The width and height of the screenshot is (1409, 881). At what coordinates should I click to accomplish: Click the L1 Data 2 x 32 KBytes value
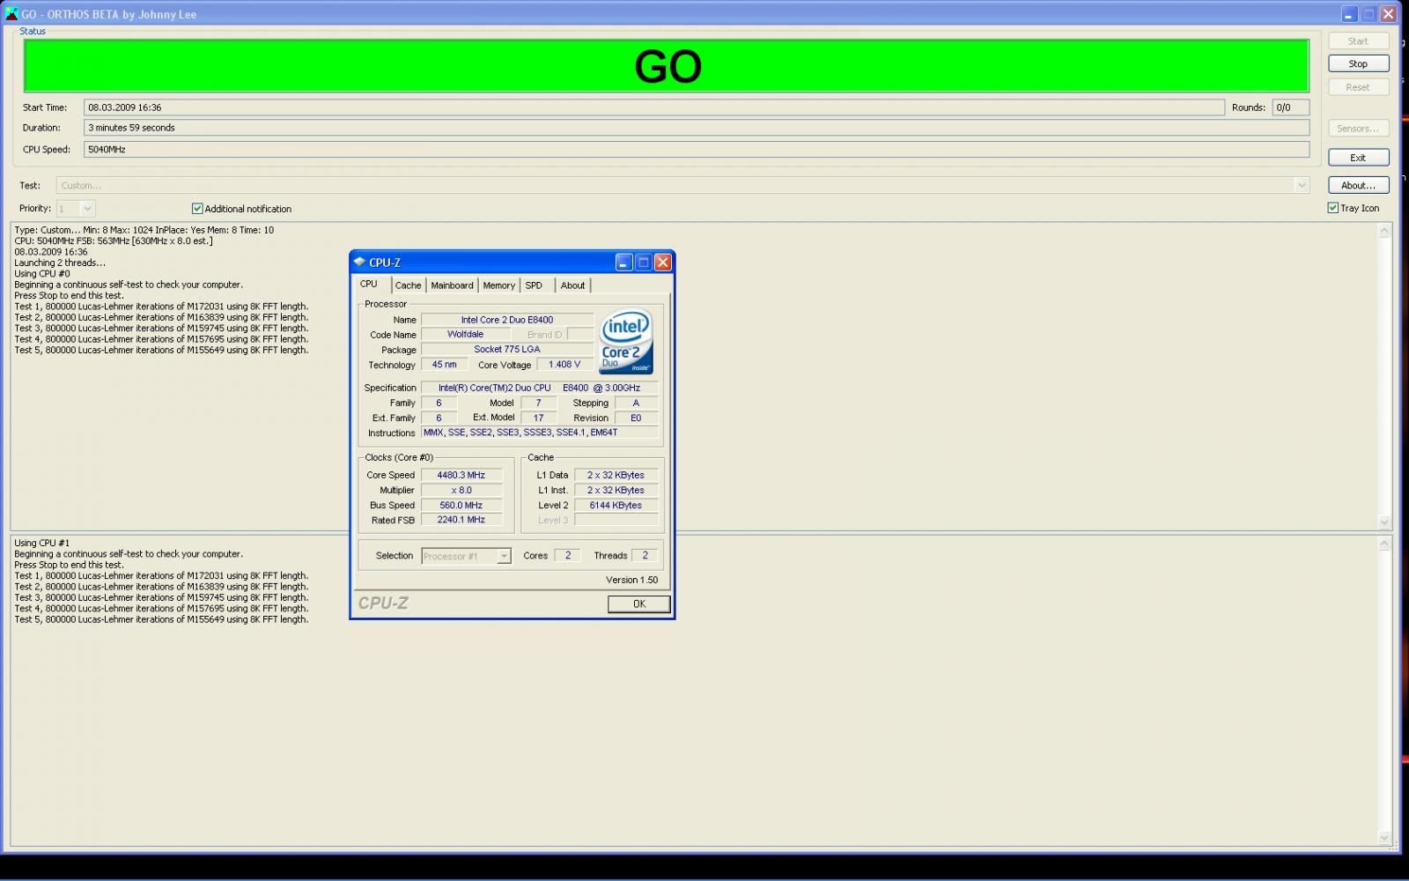(x=616, y=475)
